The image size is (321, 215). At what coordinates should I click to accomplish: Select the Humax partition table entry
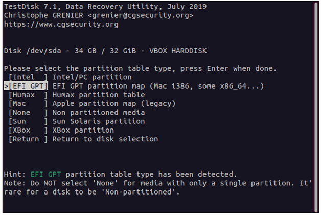click(28, 95)
